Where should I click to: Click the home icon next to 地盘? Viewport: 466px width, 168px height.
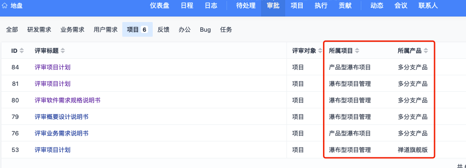pos(5,6)
